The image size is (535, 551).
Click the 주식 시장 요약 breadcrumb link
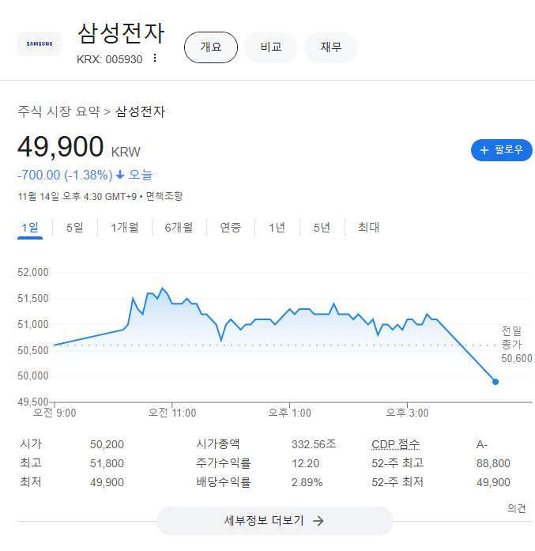click(x=58, y=111)
